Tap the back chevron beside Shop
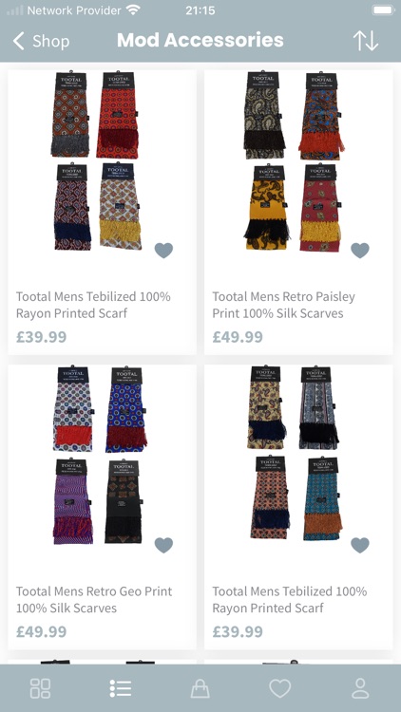401x712 pixels. (x=18, y=41)
